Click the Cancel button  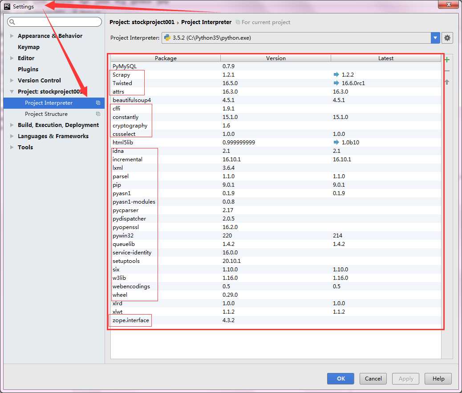[373, 379]
